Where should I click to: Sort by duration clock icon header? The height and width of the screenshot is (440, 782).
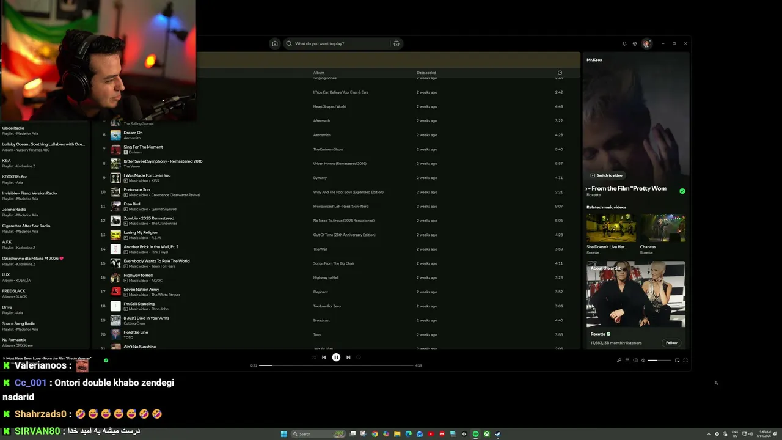(560, 73)
